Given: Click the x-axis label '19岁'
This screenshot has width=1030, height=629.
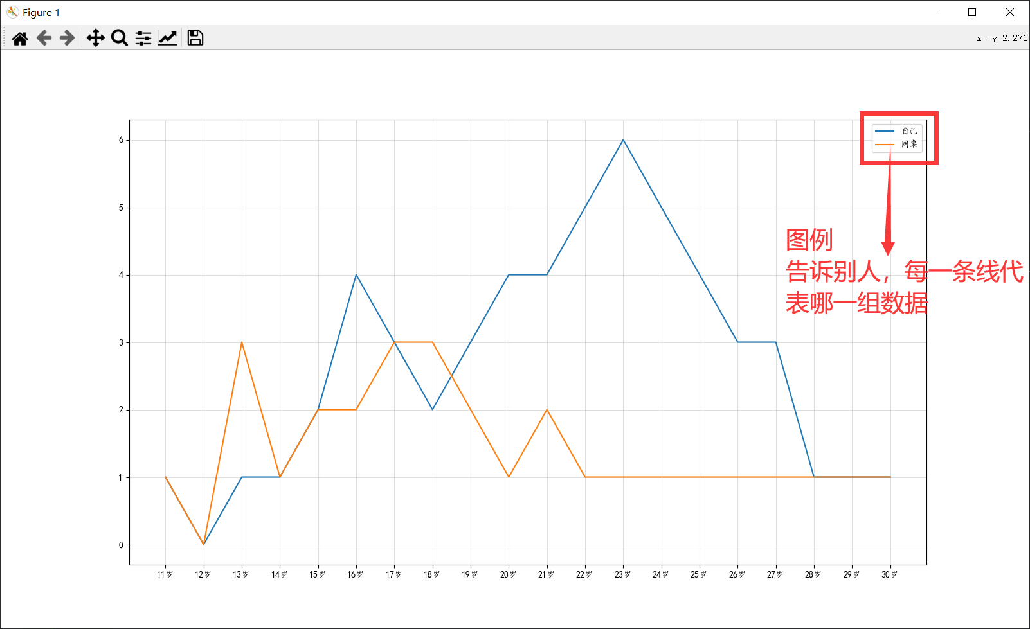Looking at the screenshot, I should coord(470,574).
